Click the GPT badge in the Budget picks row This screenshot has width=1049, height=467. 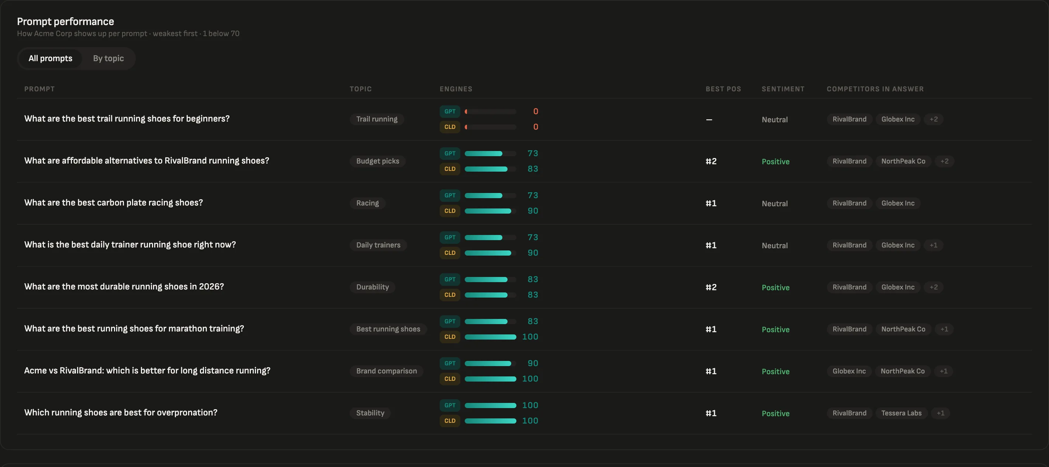tap(450, 153)
